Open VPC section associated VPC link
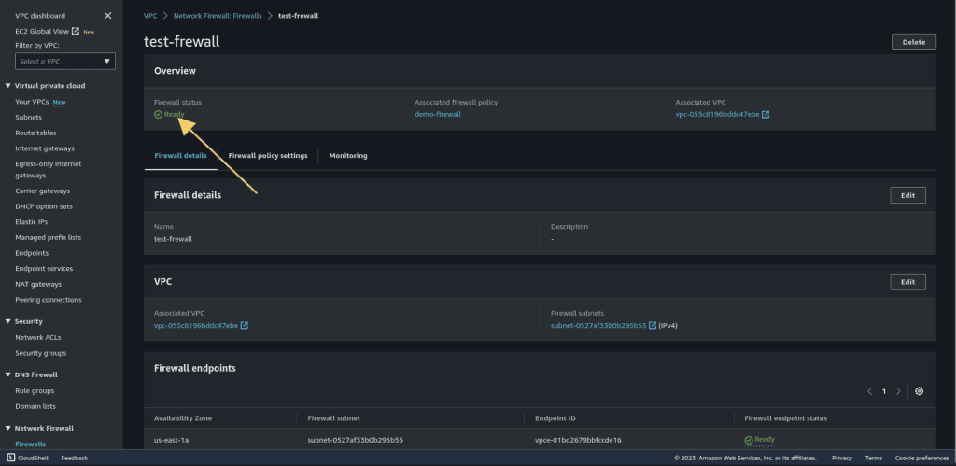Viewport: 956px width, 466px height. (196, 326)
